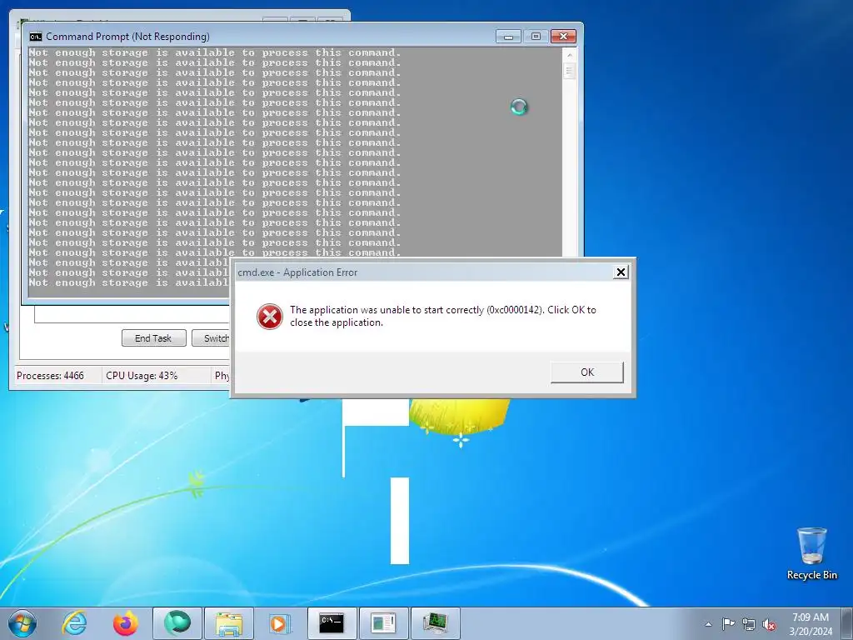
Task: Click the Show Desktop strip beside the clock
Action: pyautogui.click(x=847, y=623)
